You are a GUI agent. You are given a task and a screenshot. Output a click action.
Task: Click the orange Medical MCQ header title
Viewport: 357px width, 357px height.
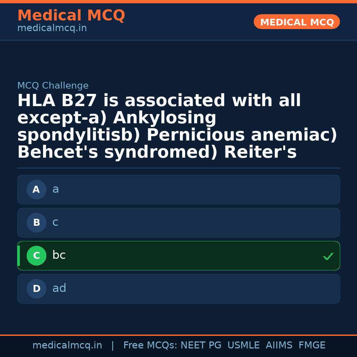pyautogui.click(x=71, y=16)
